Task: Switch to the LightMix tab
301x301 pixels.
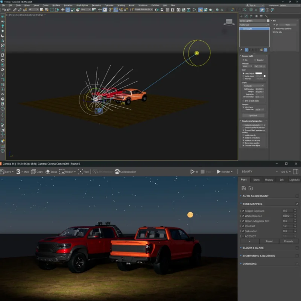Action: point(294,180)
